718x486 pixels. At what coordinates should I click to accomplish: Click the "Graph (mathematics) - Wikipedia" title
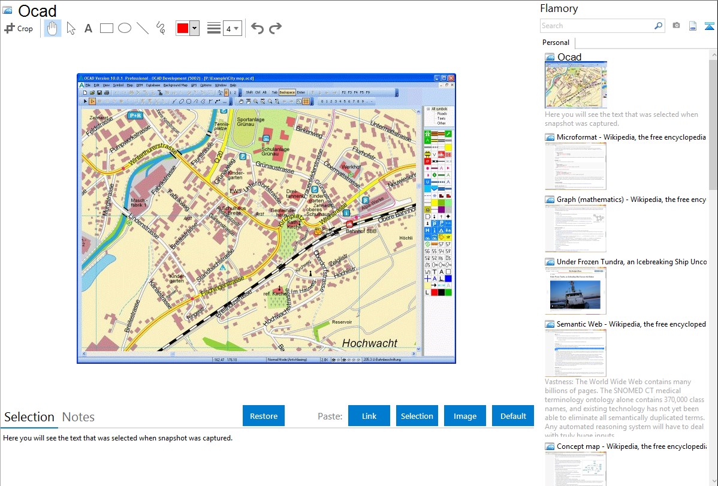point(631,200)
